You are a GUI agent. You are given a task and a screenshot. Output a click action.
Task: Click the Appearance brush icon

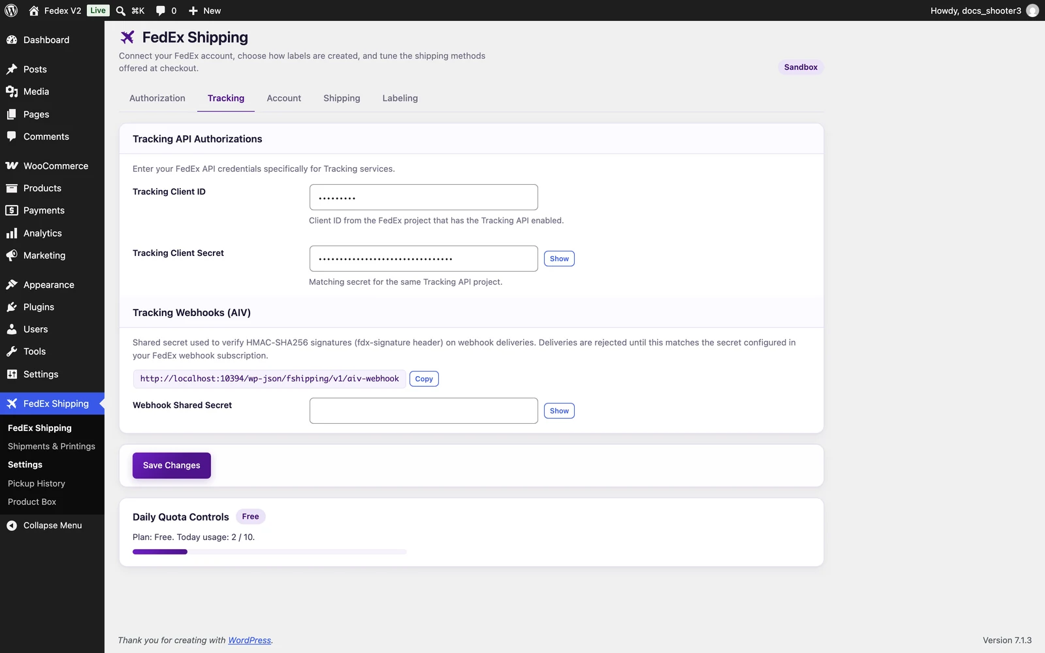[12, 285]
